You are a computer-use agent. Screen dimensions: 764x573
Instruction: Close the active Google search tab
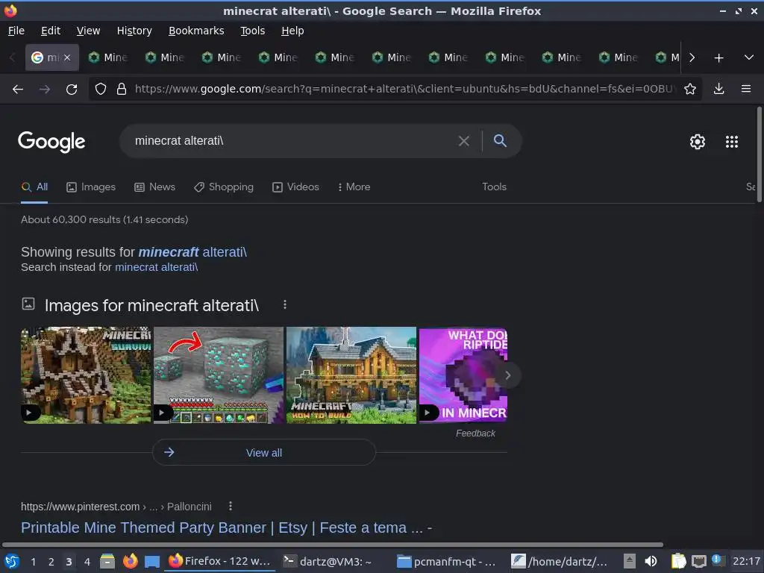coord(67,57)
